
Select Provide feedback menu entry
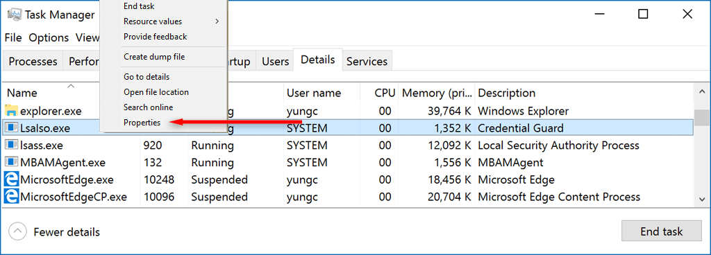[155, 37]
